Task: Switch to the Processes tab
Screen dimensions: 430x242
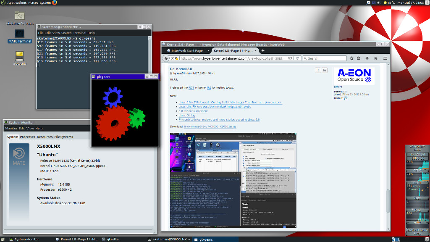Action: [x=27, y=137]
